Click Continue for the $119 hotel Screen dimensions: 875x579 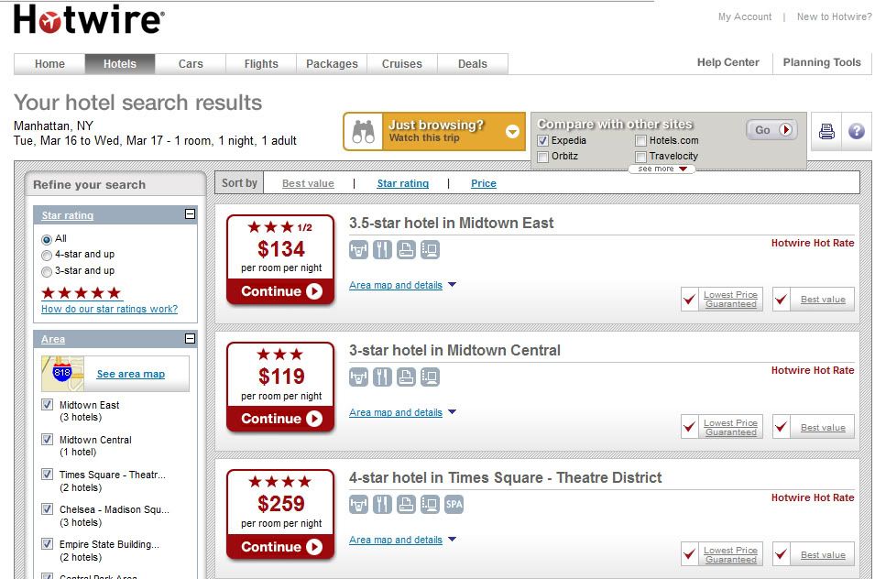(x=280, y=419)
